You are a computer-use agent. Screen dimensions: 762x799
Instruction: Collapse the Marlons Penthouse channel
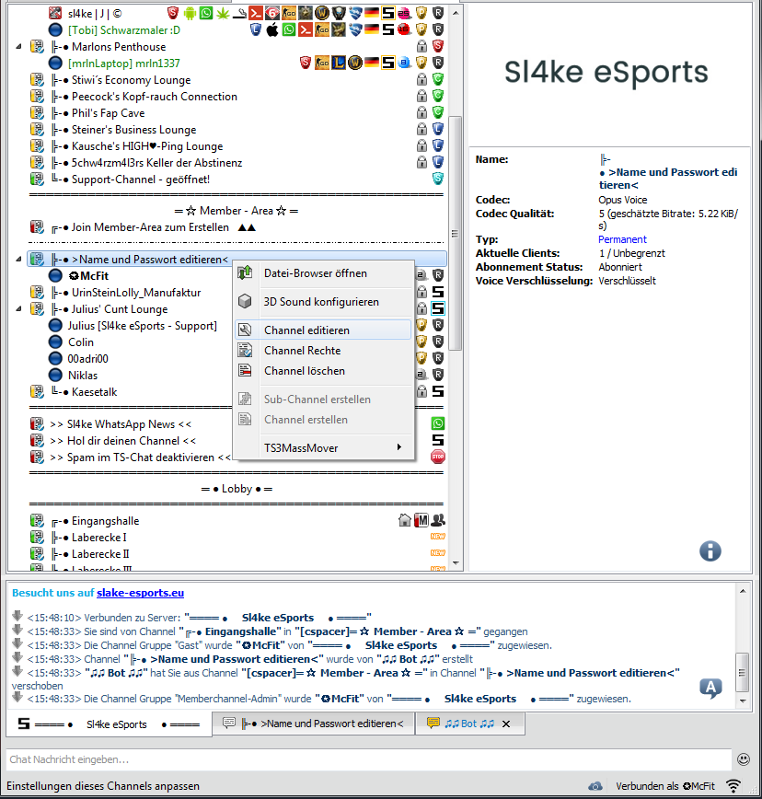click(x=18, y=46)
